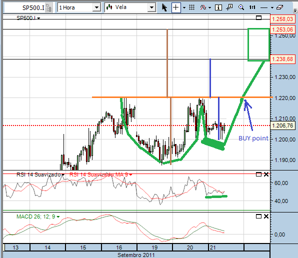
Task: Click date 14 on time axis
Action: click(x=47, y=247)
